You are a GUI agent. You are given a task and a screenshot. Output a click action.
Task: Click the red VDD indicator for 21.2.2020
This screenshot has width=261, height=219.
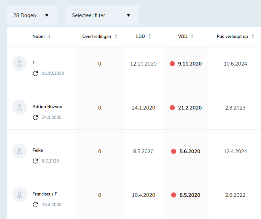point(172,108)
